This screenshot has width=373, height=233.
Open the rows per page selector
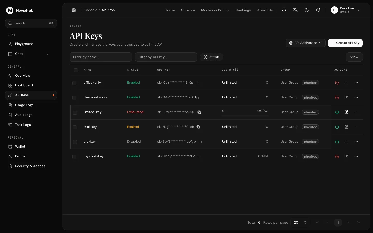[x=300, y=222]
